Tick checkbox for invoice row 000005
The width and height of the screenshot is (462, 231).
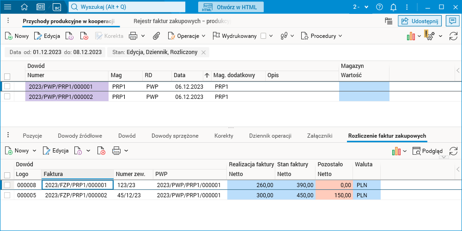(7, 195)
